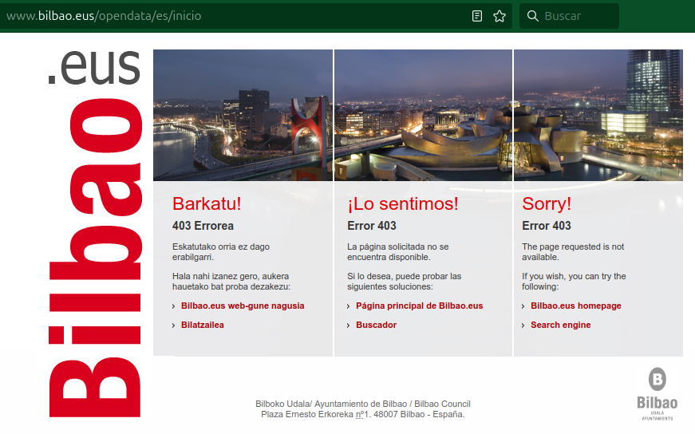Click the red bridge night photo
This screenshot has width=695, height=434.
[x=243, y=116]
